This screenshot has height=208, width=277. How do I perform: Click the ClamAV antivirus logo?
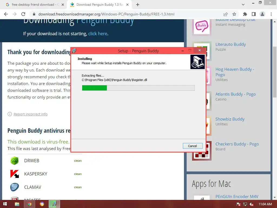[15, 187]
